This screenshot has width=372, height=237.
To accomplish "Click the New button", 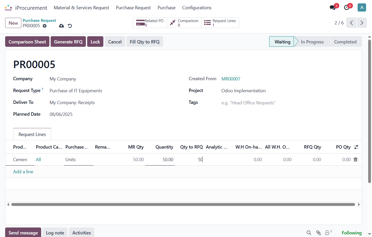I will [x=13, y=23].
